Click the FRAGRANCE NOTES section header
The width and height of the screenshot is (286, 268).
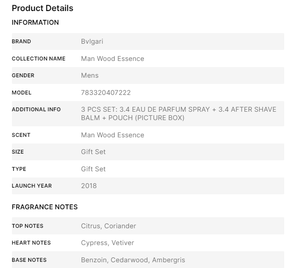(45, 207)
